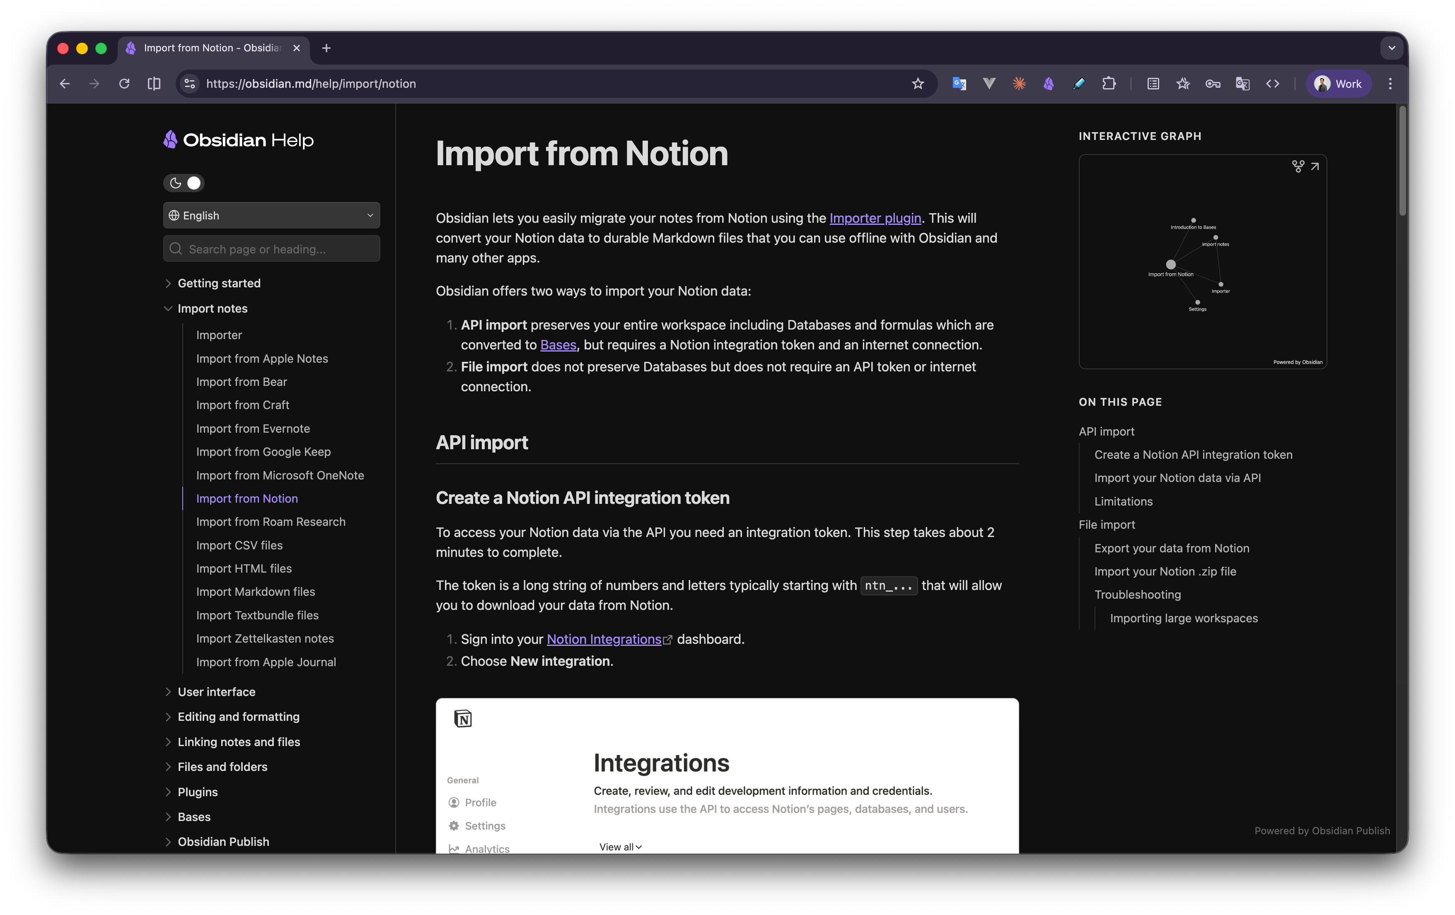Viewport: 1455px width, 915px height.
Task: Click the Claude extension icon in the browser toolbar
Action: click(1019, 84)
